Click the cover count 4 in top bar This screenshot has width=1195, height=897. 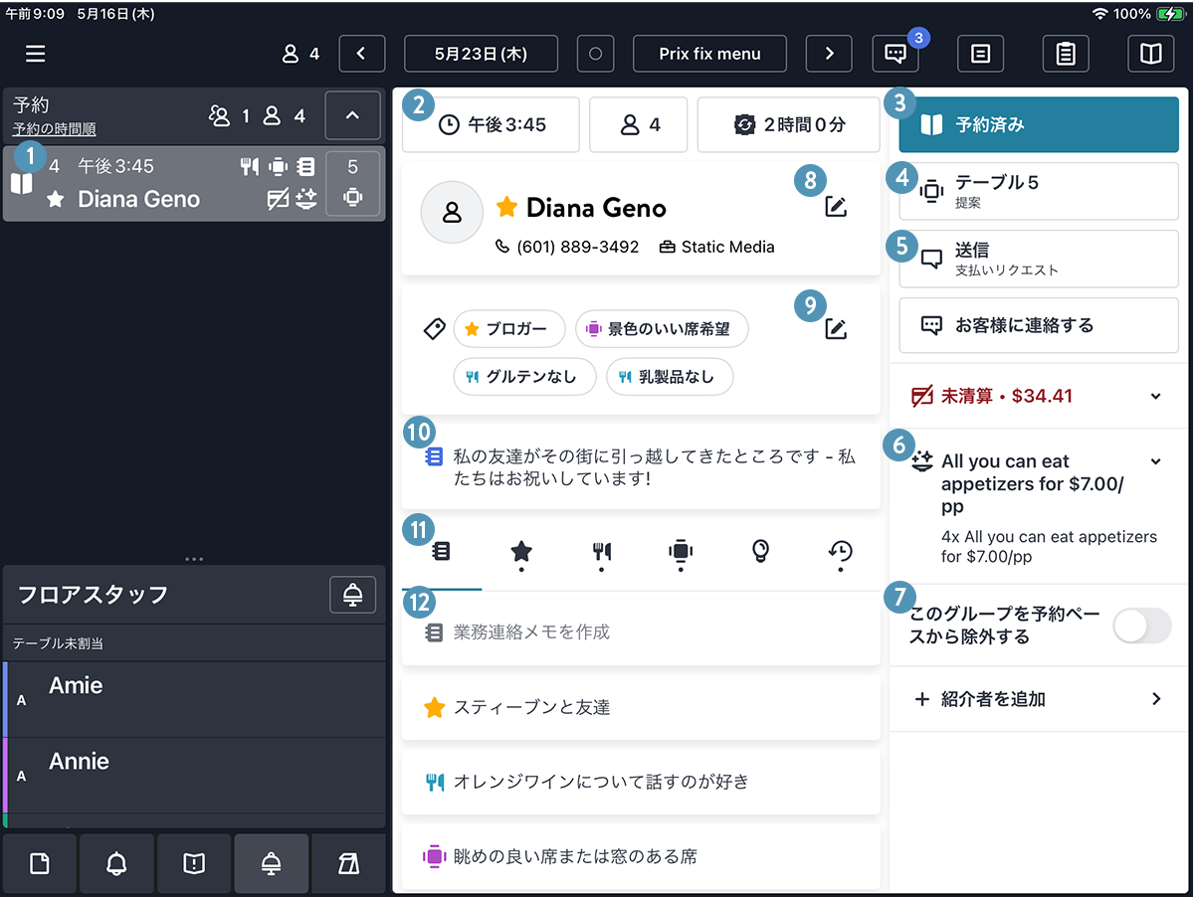(301, 54)
